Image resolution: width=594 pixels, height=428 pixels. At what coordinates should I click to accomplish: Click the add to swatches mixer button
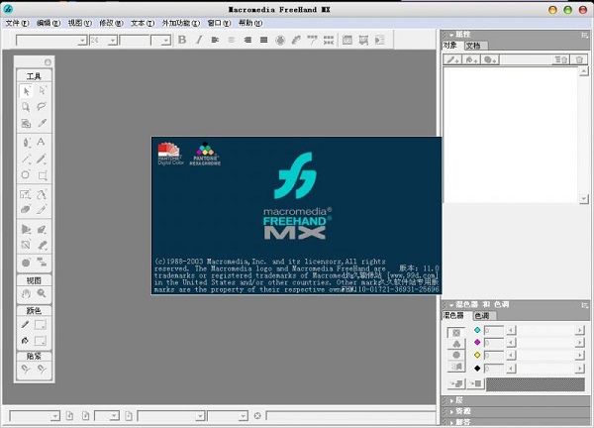456,383
